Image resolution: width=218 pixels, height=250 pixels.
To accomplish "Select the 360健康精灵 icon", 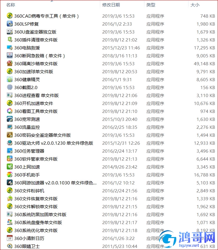I will pos(10,79).
